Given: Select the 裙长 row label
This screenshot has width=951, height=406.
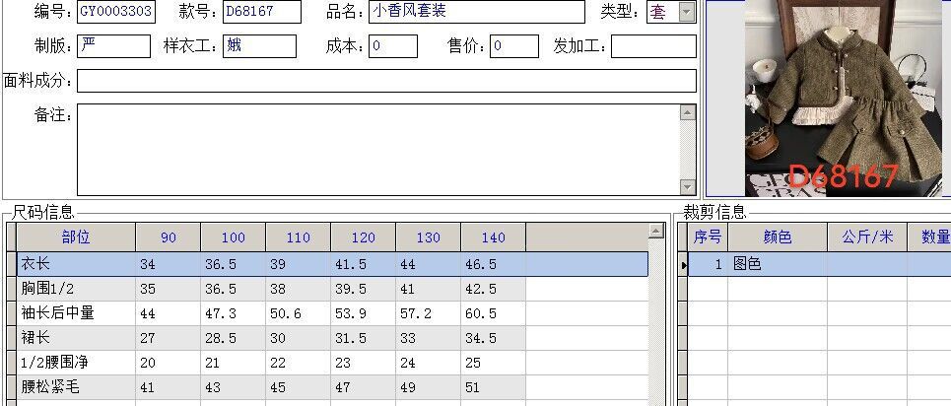Looking at the screenshot, I should pyautogui.click(x=76, y=338).
